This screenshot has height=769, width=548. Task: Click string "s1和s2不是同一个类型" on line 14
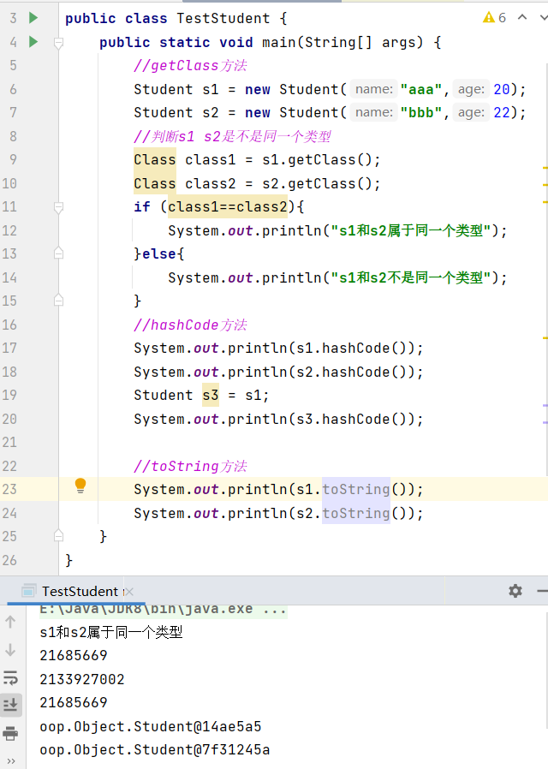tap(411, 277)
